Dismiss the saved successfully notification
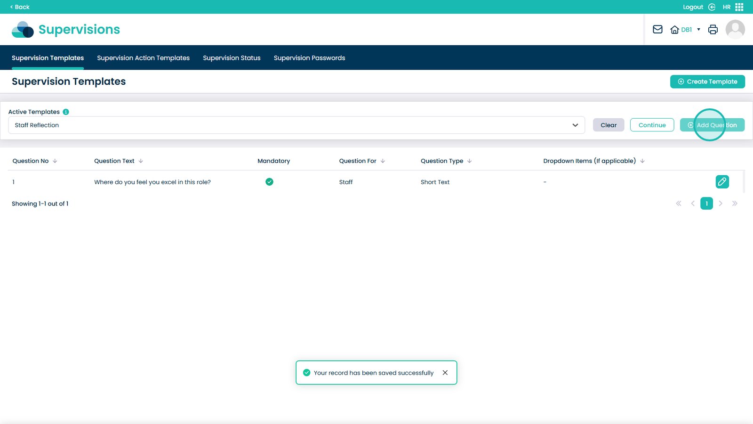The height and width of the screenshot is (424, 753). [445, 373]
